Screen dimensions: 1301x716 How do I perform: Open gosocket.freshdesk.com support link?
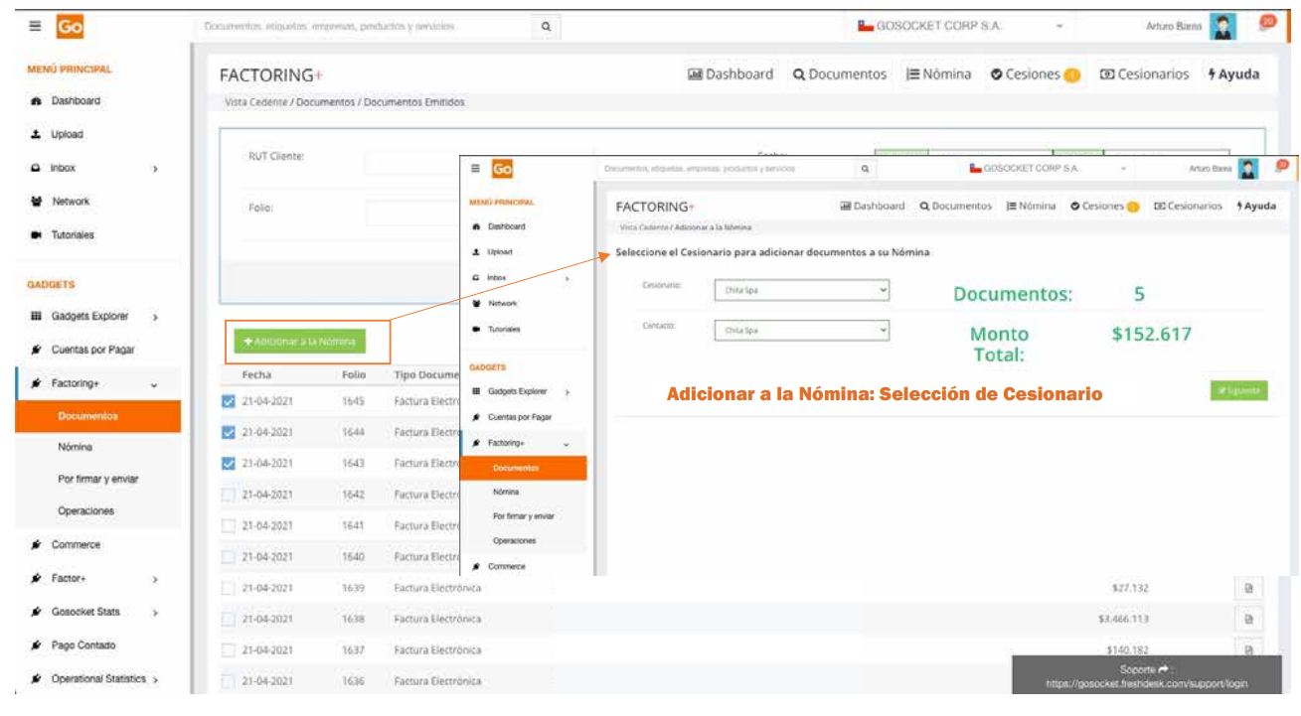tap(1146, 683)
